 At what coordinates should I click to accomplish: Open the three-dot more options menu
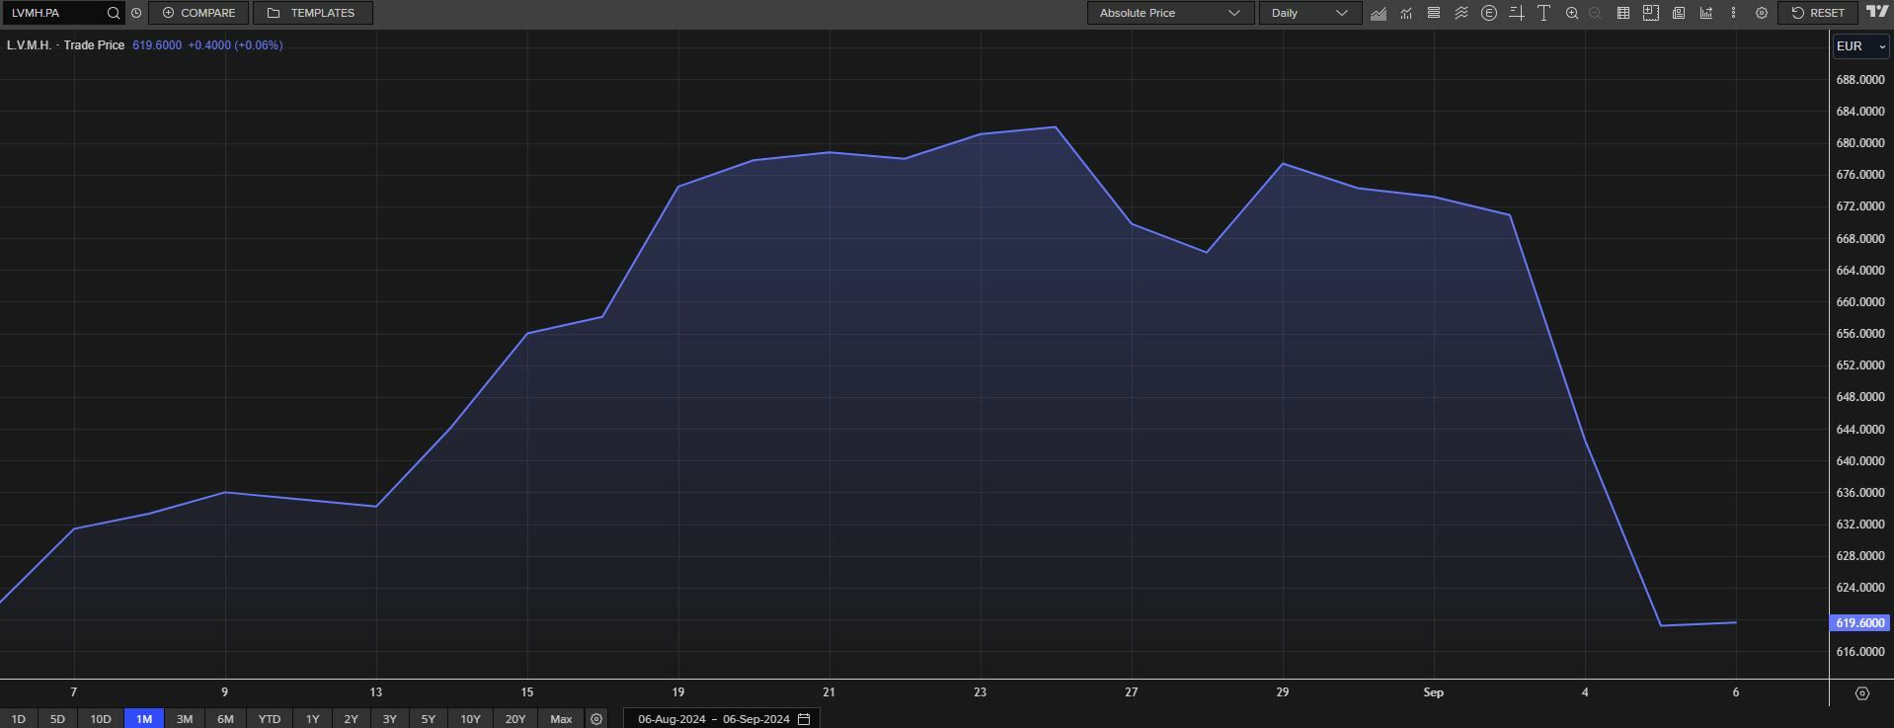click(1733, 13)
